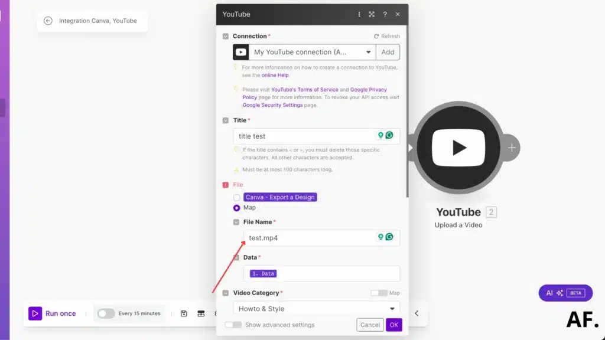Toggle the Data field checkbox
The width and height of the screenshot is (605, 340).
tap(236, 257)
